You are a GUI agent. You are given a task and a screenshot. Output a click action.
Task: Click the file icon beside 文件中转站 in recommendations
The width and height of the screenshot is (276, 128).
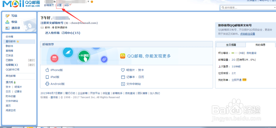pos(123,84)
